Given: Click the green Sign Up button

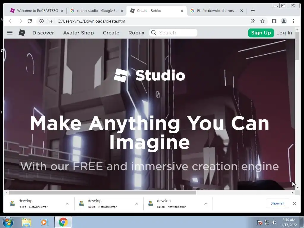Looking at the screenshot, I should (261, 33).
